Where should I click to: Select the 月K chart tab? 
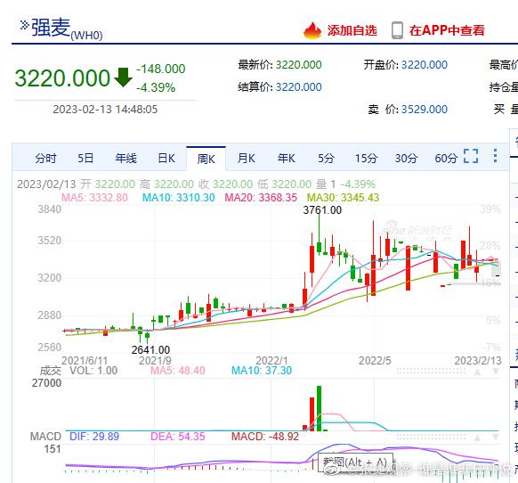[247, 158]
